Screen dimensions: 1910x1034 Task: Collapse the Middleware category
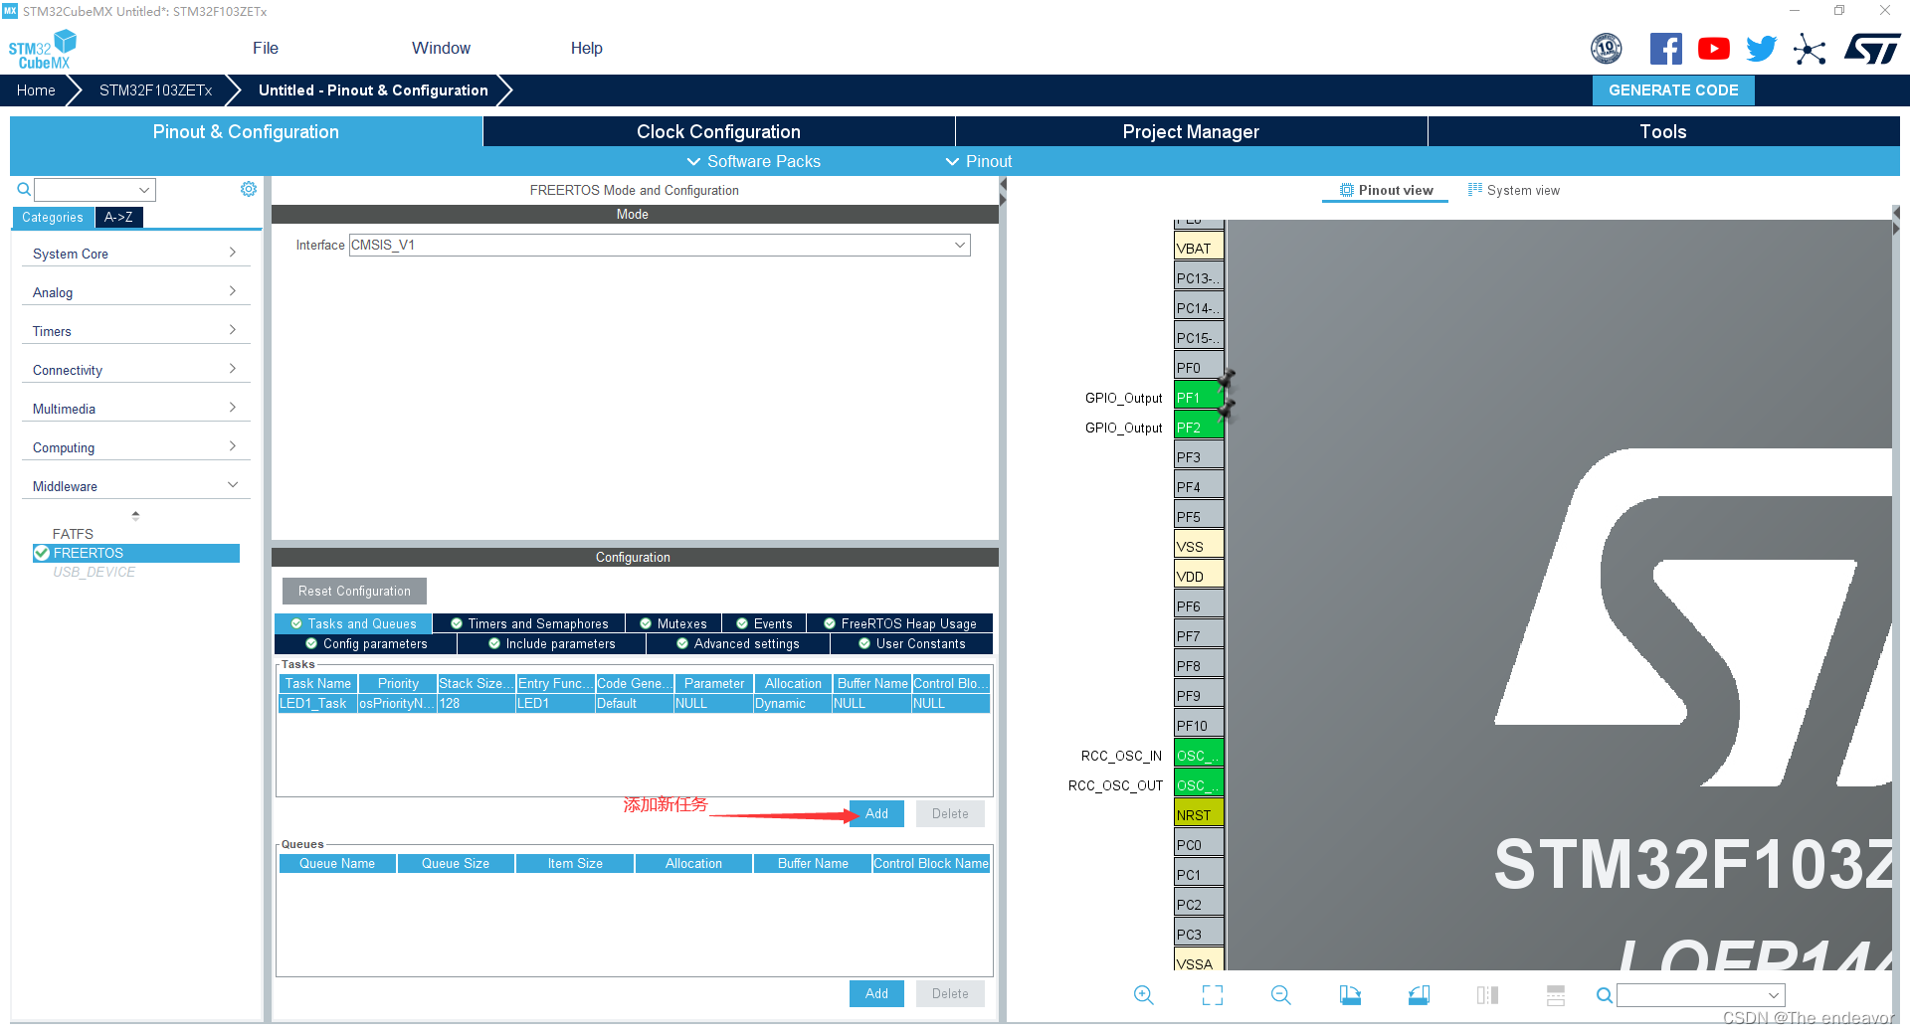click(135, 486)
